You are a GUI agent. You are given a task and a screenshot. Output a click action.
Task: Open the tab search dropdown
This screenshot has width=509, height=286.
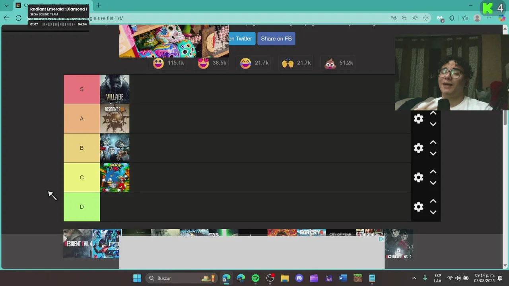click(x=6, y=6)
